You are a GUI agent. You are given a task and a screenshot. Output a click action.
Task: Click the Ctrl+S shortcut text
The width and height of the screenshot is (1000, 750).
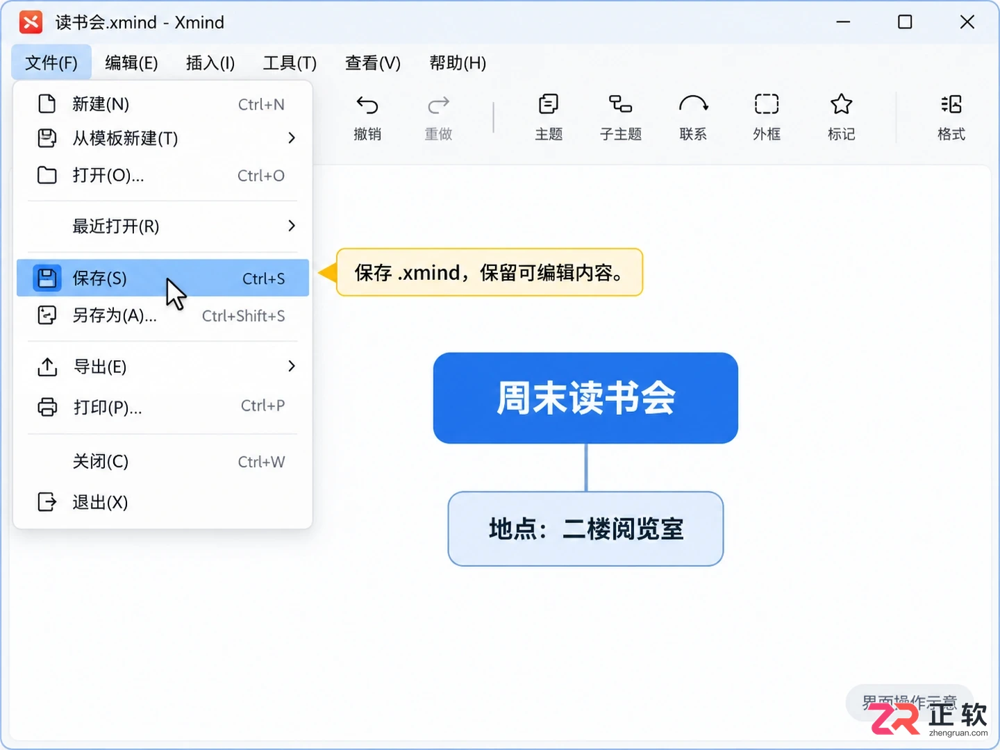click(x=263, y=278)
